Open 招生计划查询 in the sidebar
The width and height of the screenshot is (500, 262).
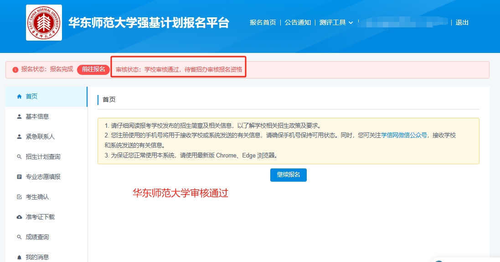46,157
